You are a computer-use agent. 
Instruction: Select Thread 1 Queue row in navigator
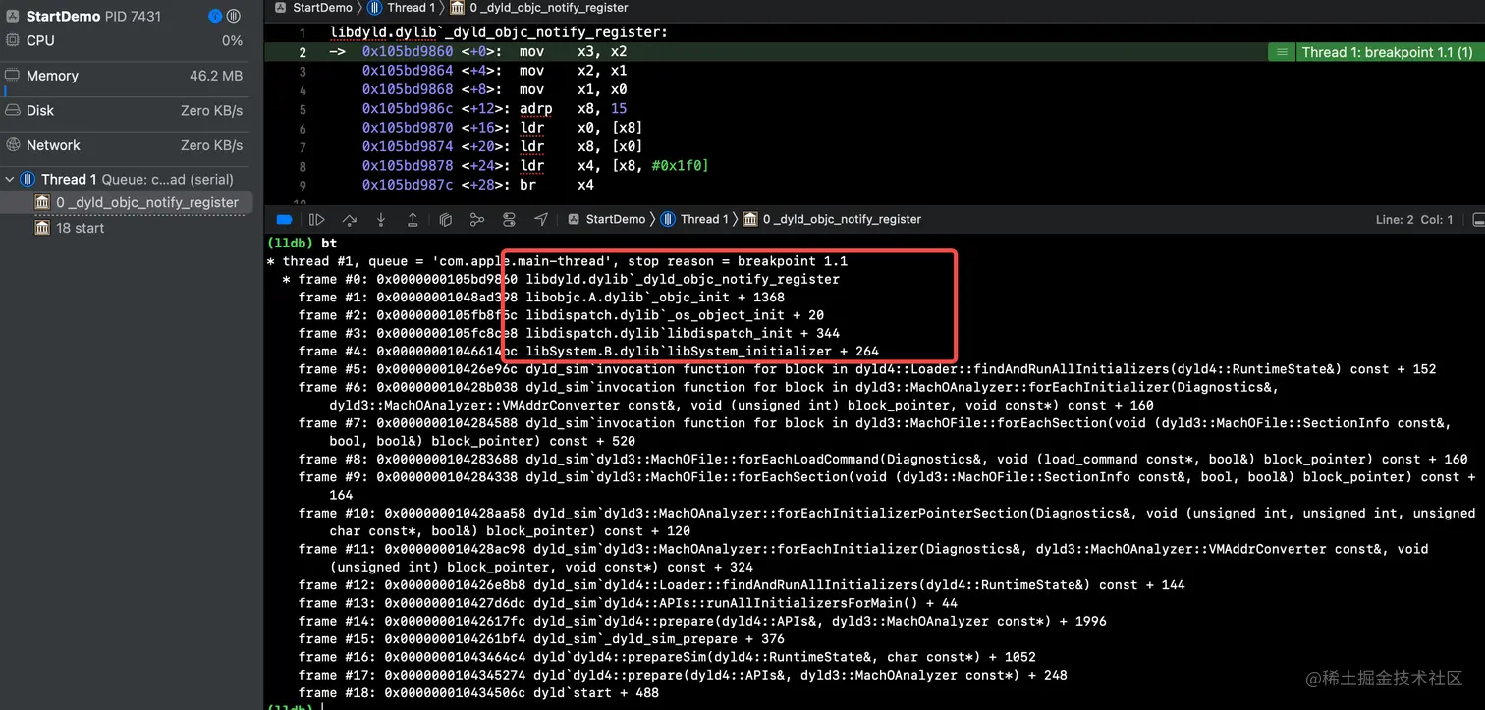point(126,180)
